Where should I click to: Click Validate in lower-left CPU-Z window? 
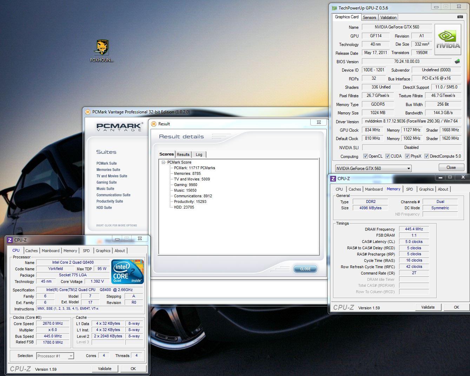tap(105, 369)
